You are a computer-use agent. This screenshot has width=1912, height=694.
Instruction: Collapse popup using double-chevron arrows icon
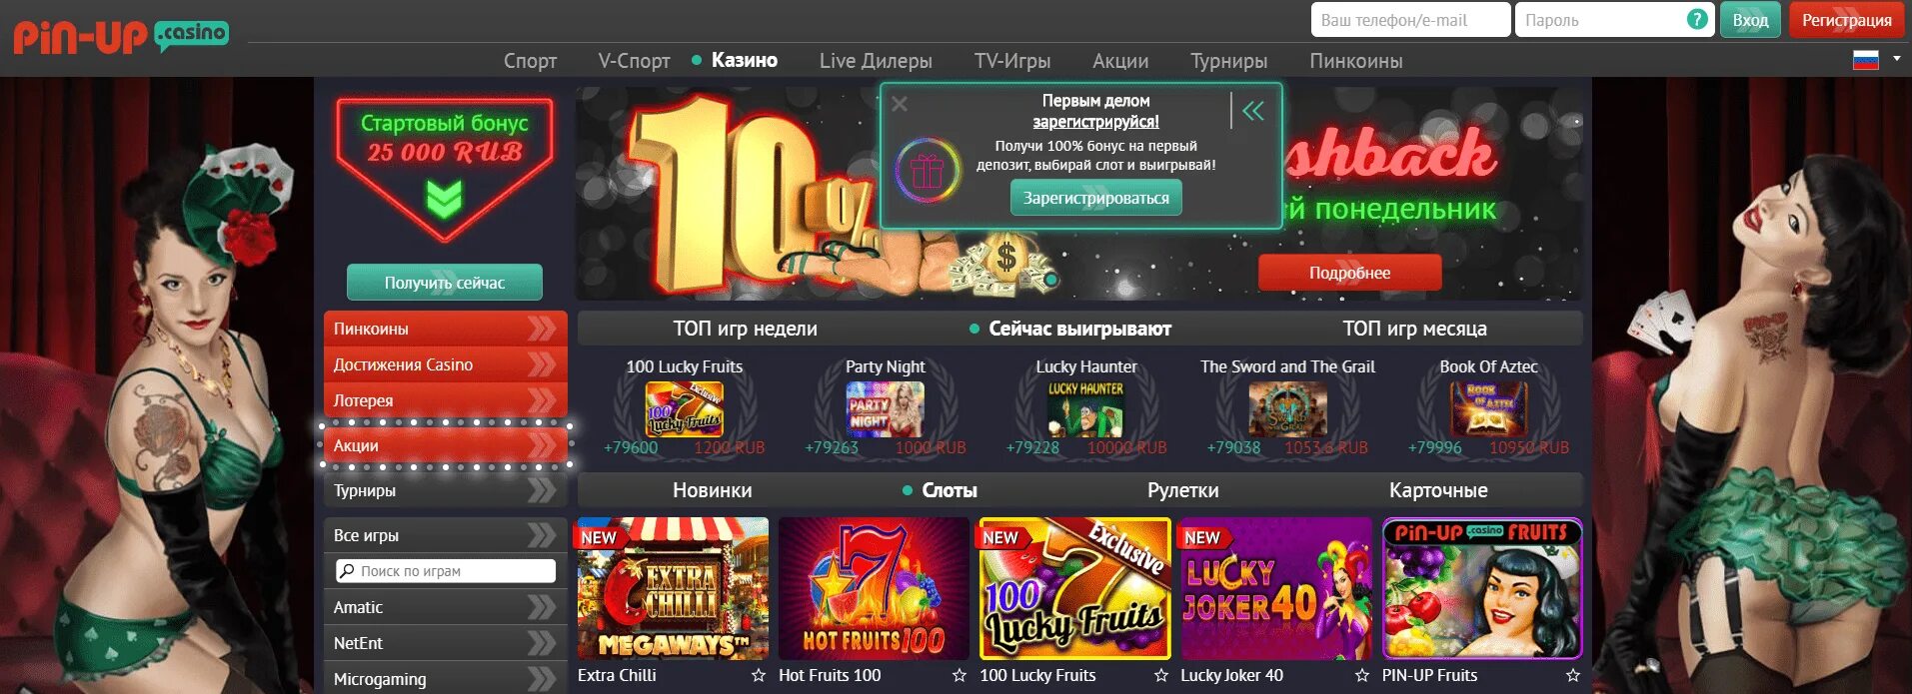point(1253,110)
